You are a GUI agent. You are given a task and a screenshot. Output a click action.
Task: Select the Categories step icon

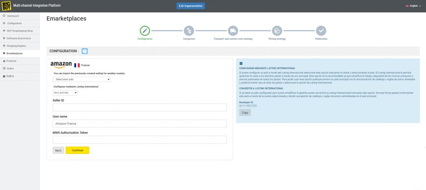pyautogui.click(x=189, y=30)
